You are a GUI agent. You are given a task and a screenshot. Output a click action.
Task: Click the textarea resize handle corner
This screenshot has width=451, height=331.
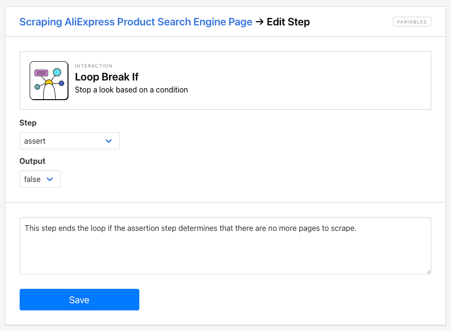click(x=428, y=272)
